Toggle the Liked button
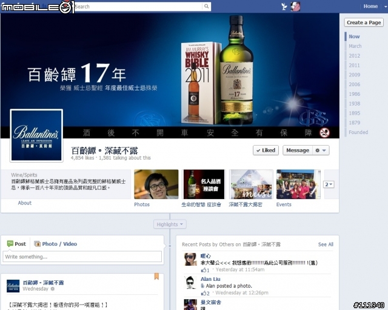Viewport: 388px width, 310px height. (266, 150)
